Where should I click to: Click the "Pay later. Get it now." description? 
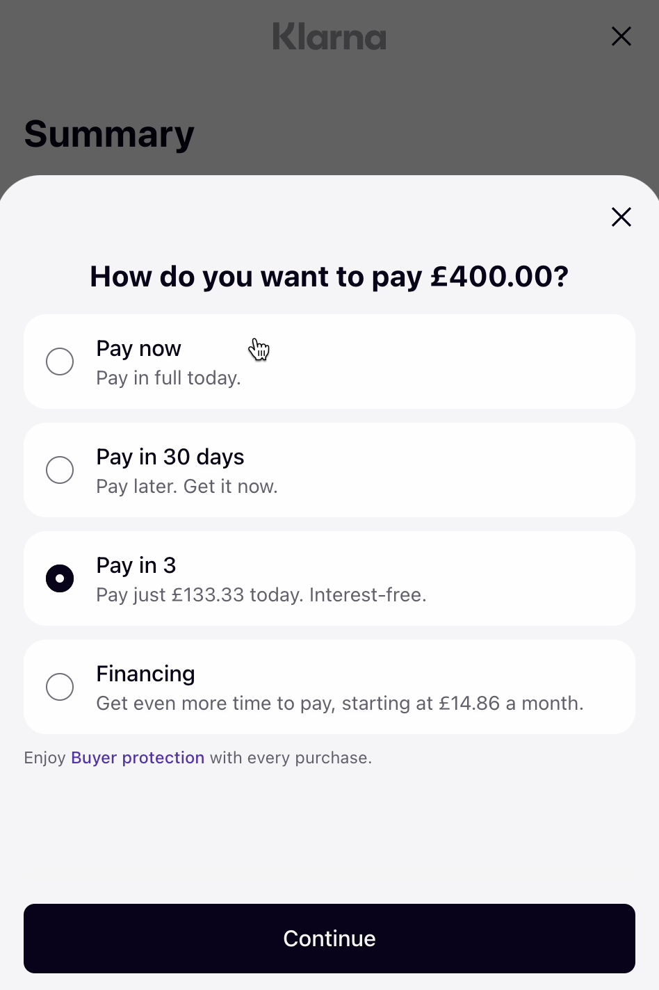(187, 487)
